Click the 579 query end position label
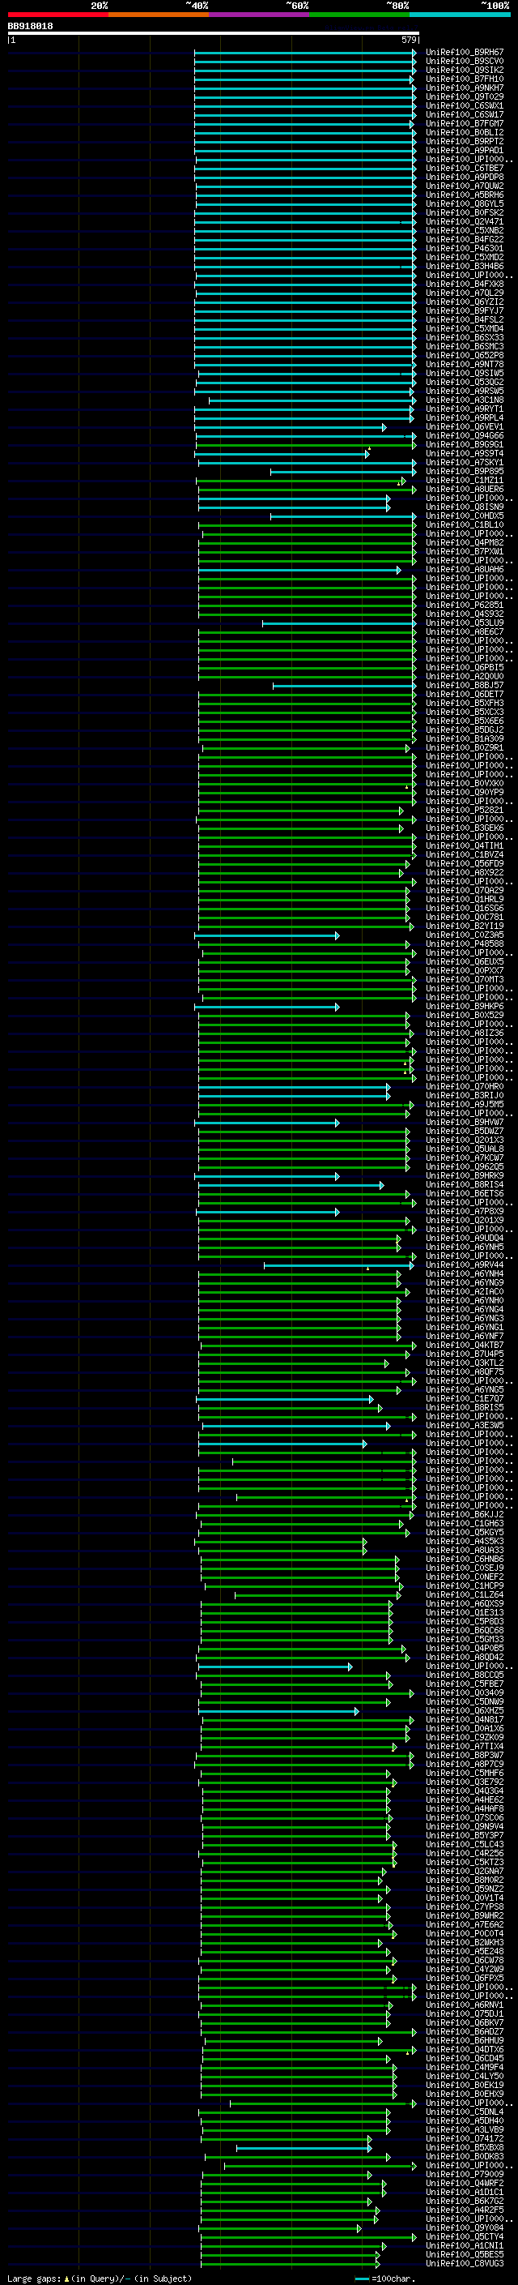The image size is (518, 2285). pos(409,40)
